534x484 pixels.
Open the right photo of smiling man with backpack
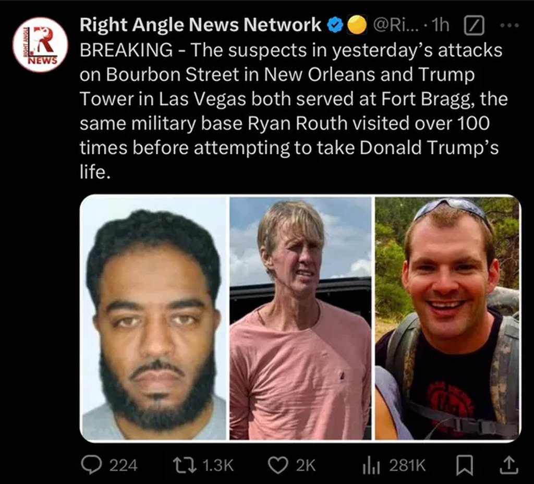pyautogui.click(x=448, y=318)
